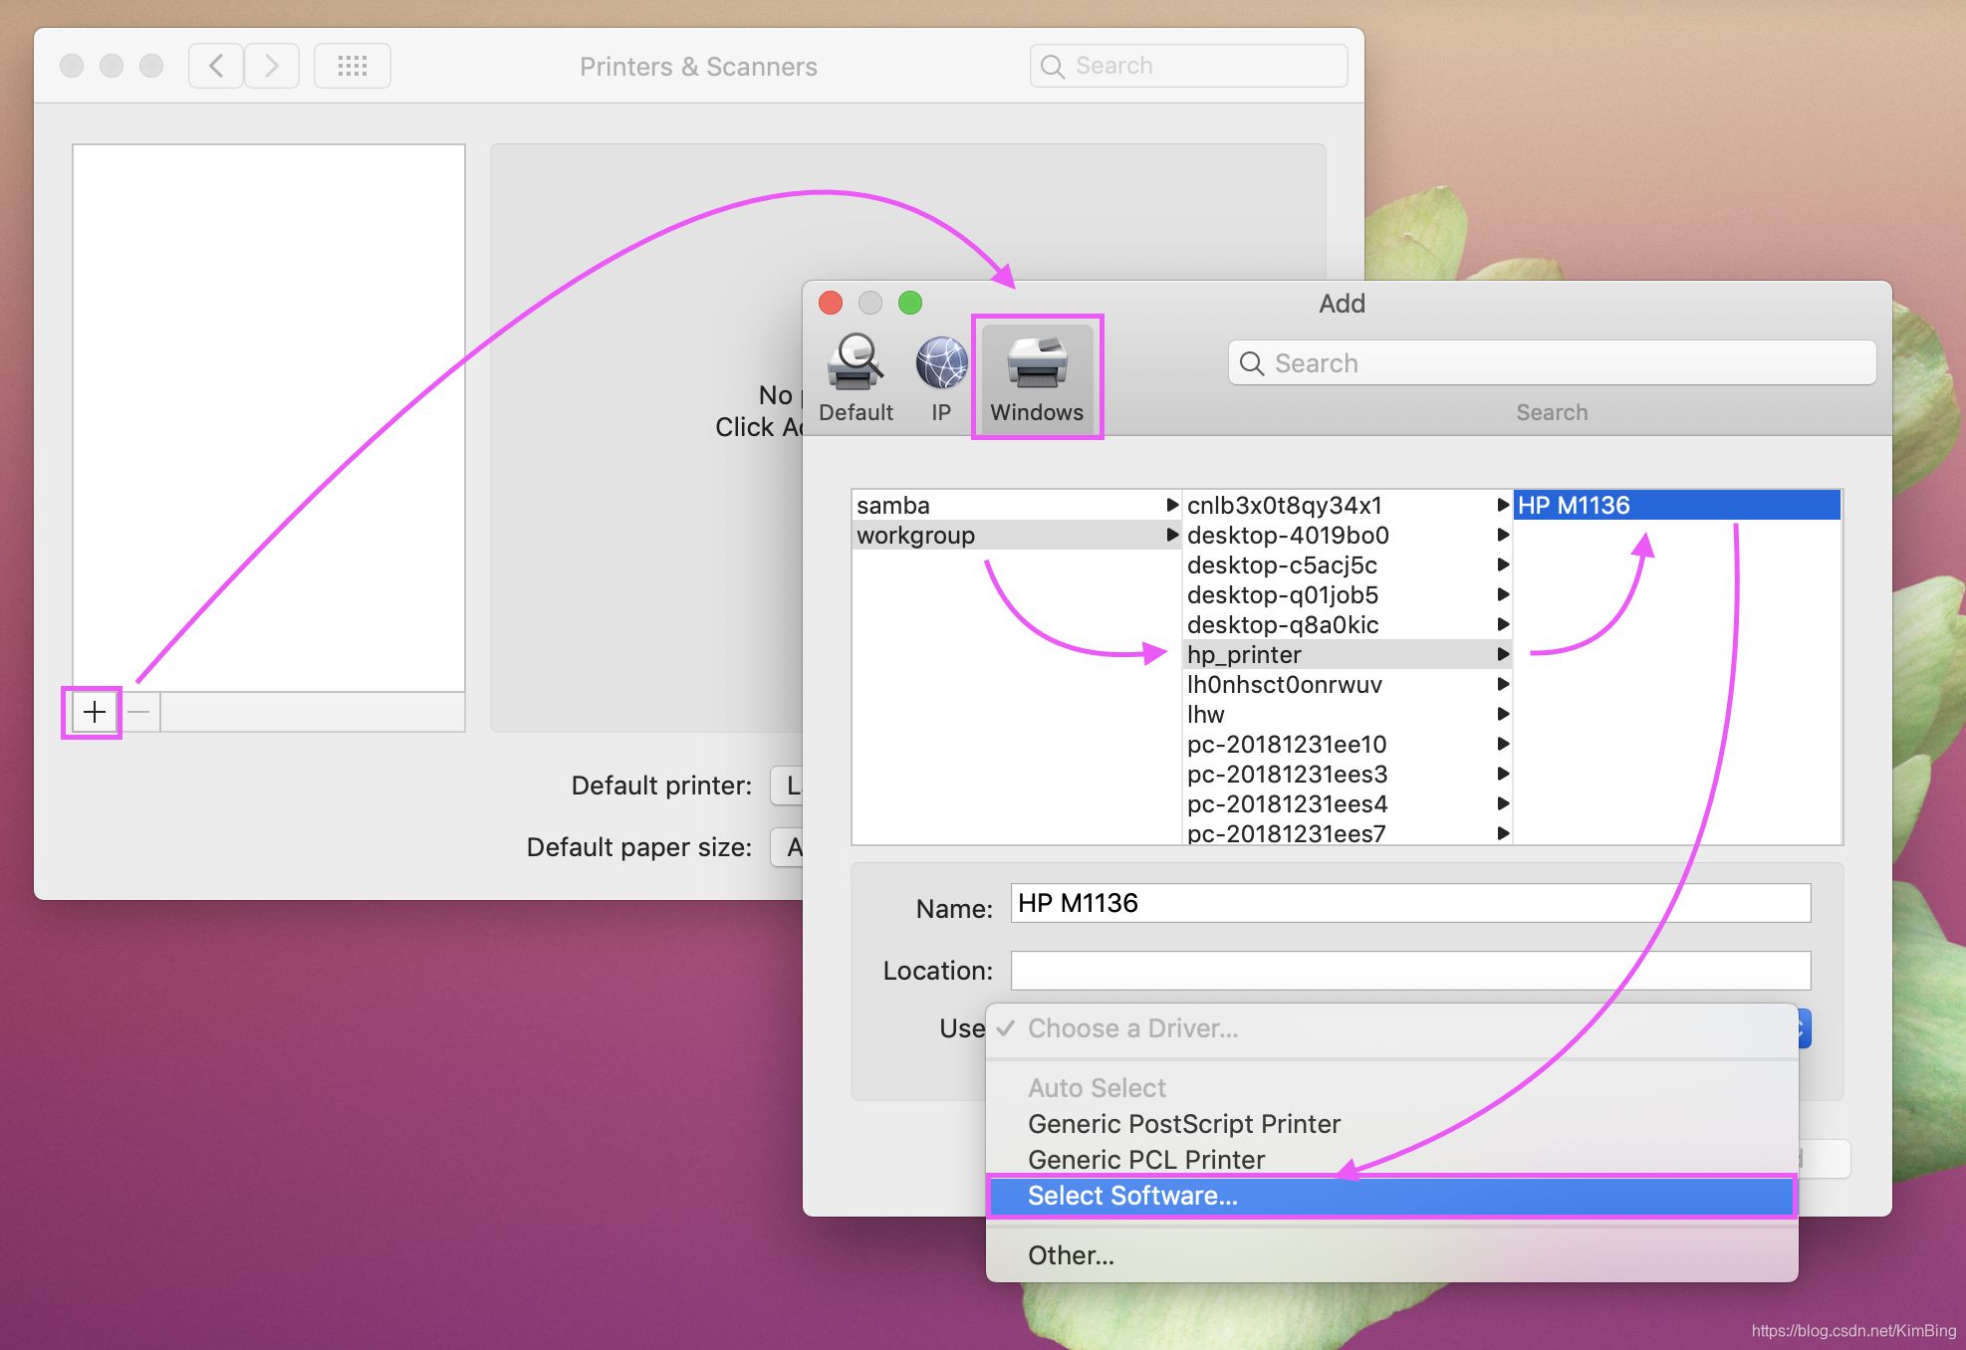Click the minus remove printer button
This screenshot has width=1966, height=1350.
click(139, 712)
